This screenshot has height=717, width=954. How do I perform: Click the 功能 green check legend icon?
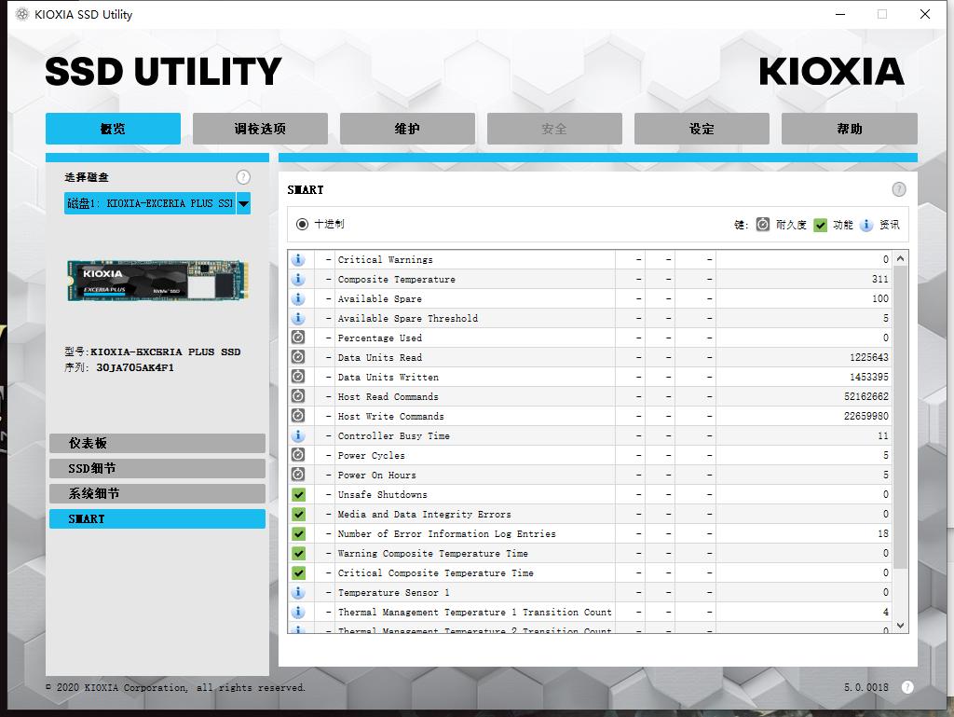tap(821, 226)
